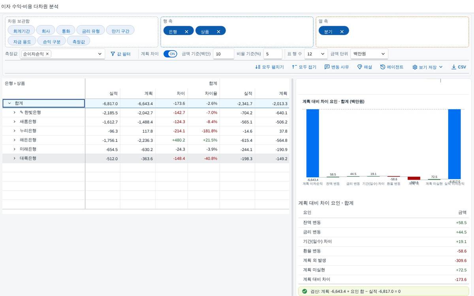Expand the 한빛은행 row
Image resolution: width=474 pixels, height=296 pixels.
(14, 112)
